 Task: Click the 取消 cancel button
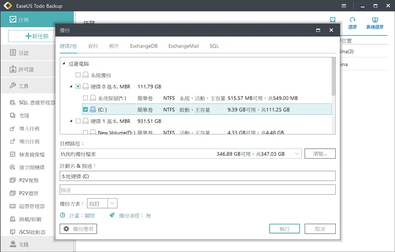click(x=320, y=229)
